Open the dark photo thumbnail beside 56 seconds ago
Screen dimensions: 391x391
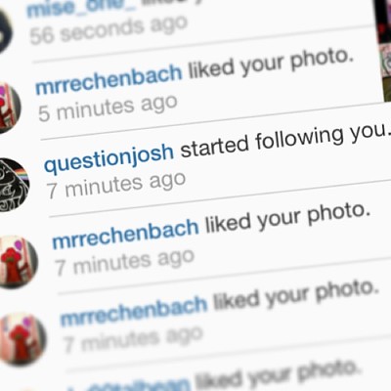click(383, 22)
